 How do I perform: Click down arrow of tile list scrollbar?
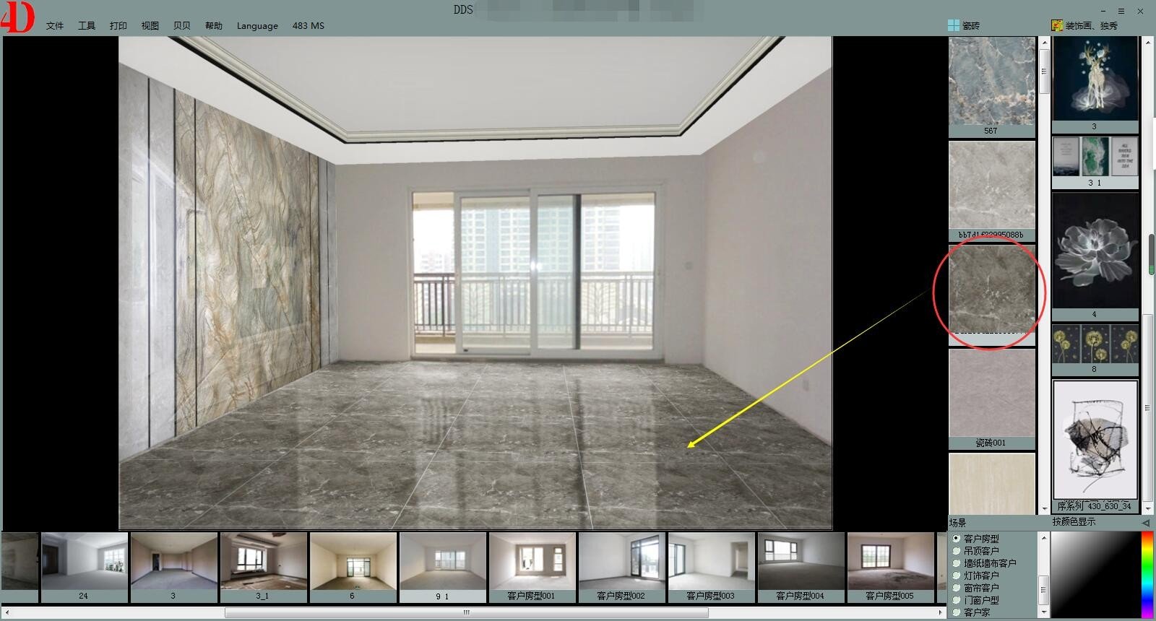(1044, 509)
